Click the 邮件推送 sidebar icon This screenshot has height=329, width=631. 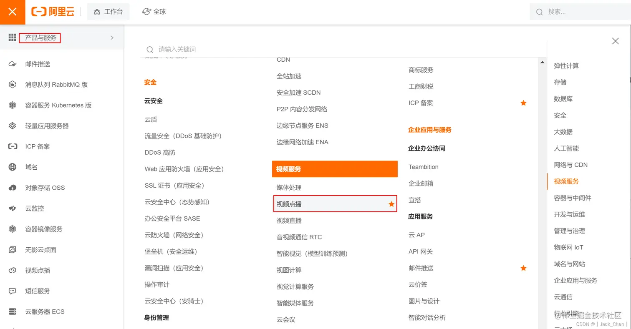[x=12, y=64]
